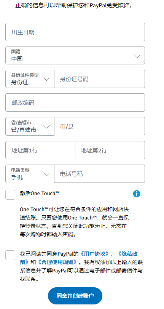164x309 pixels.
Task: Click the 同意并创建账户 button
Action: pos(75,296)
